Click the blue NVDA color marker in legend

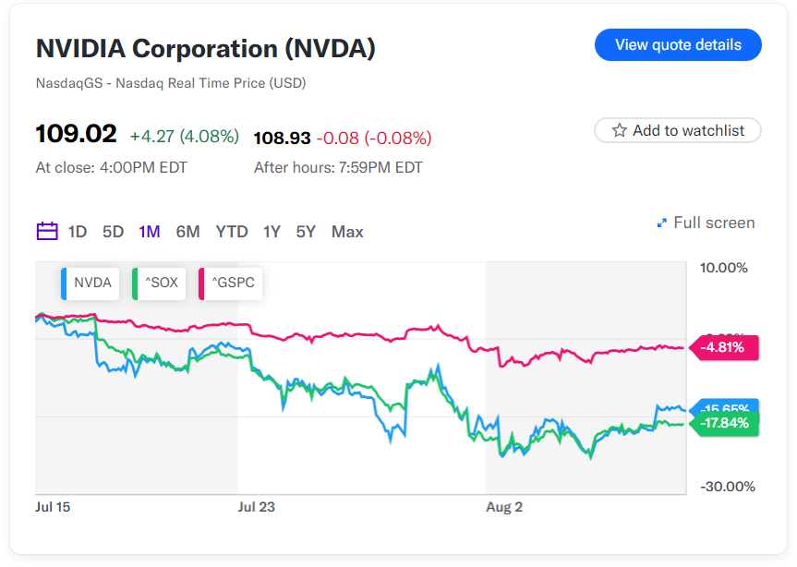(64, 283)
